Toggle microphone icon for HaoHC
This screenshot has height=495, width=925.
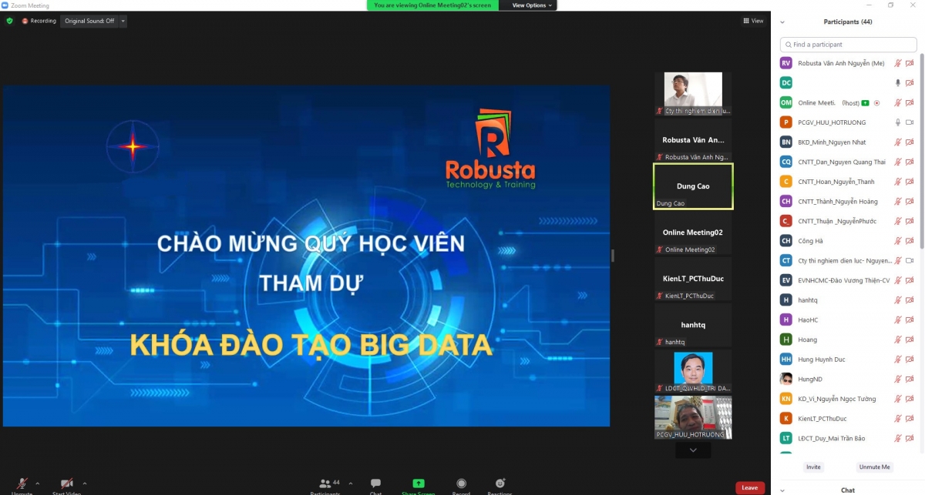click(897, 319)
